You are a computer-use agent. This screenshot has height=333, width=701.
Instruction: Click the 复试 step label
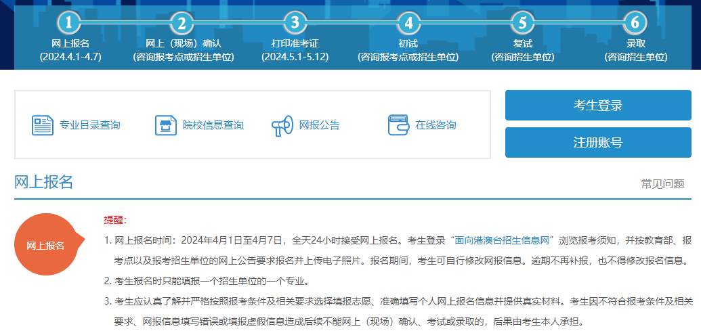point(523,44)
